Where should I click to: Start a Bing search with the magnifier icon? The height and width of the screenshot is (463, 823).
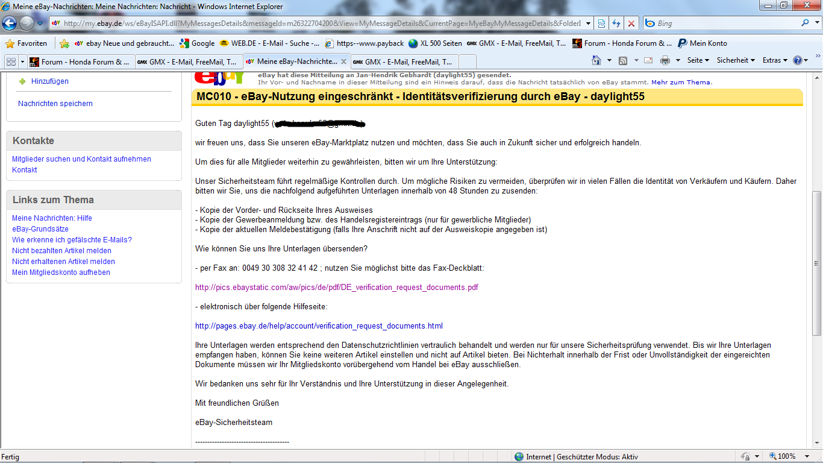tap(806, 23)
